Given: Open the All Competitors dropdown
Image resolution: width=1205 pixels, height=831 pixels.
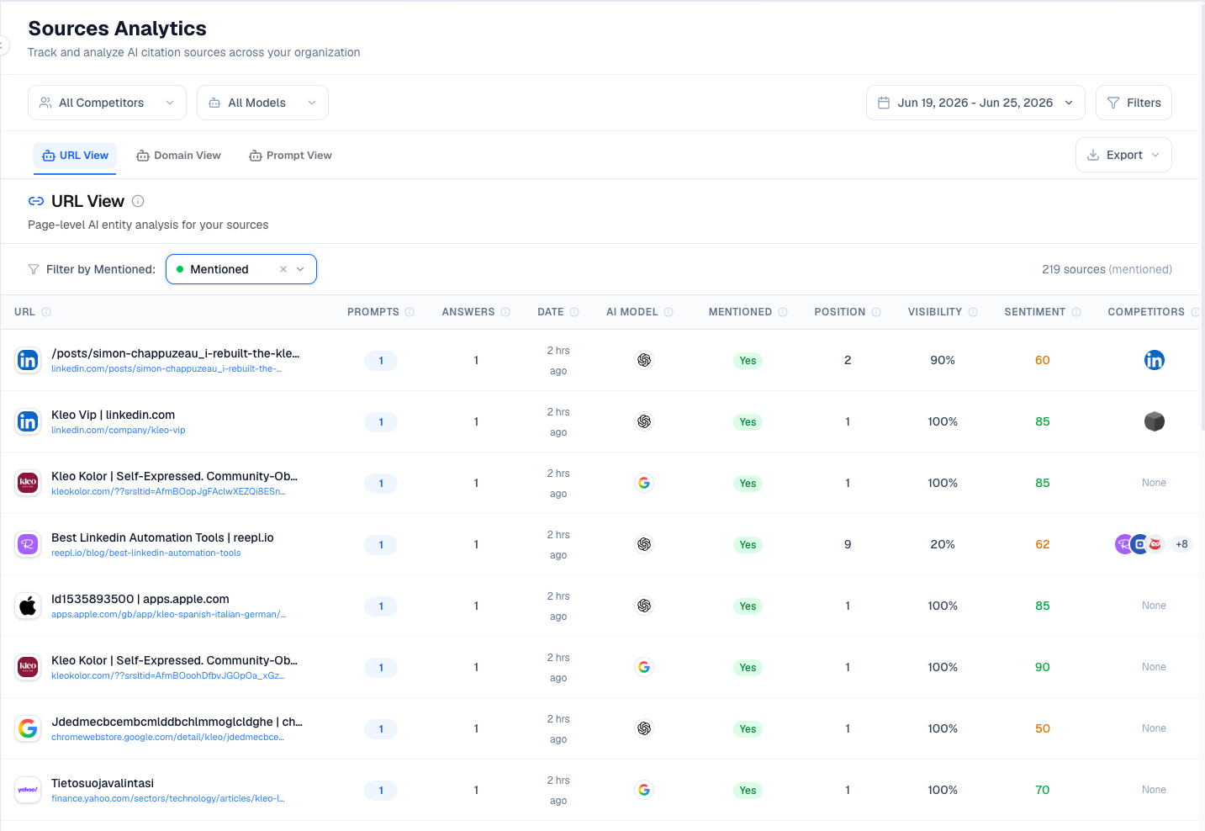Looking at the screenshot, I should click(x=107, y=103).
